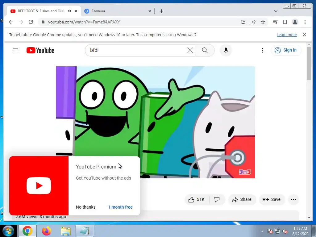Screen dimensions: 316x237
Task: Reload the YouTube page
Action: [x=31, y=22]
